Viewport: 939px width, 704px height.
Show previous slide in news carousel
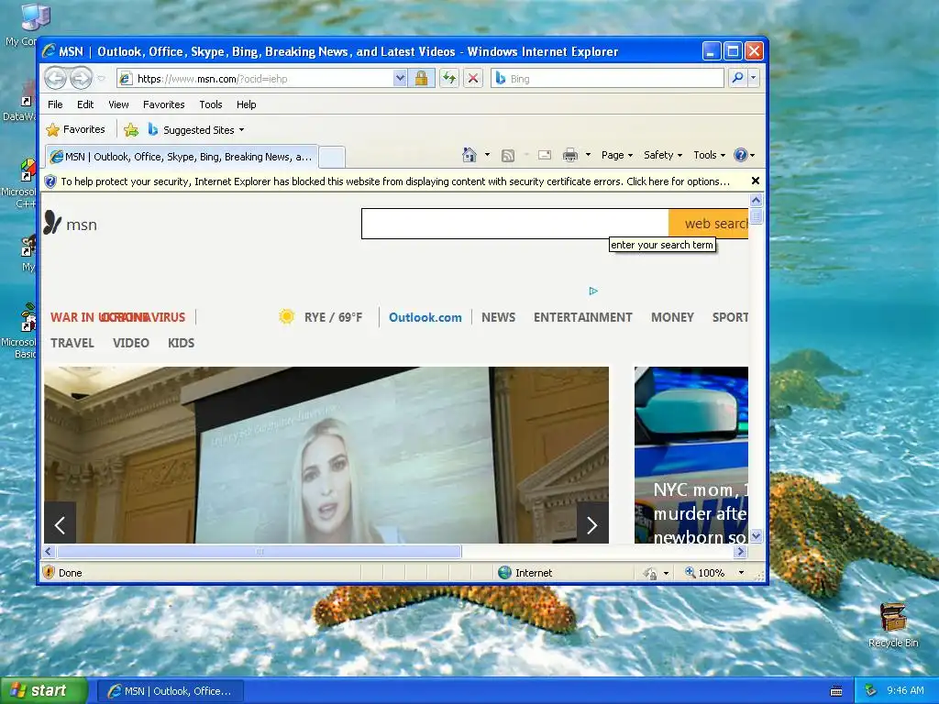pos(60,525)
